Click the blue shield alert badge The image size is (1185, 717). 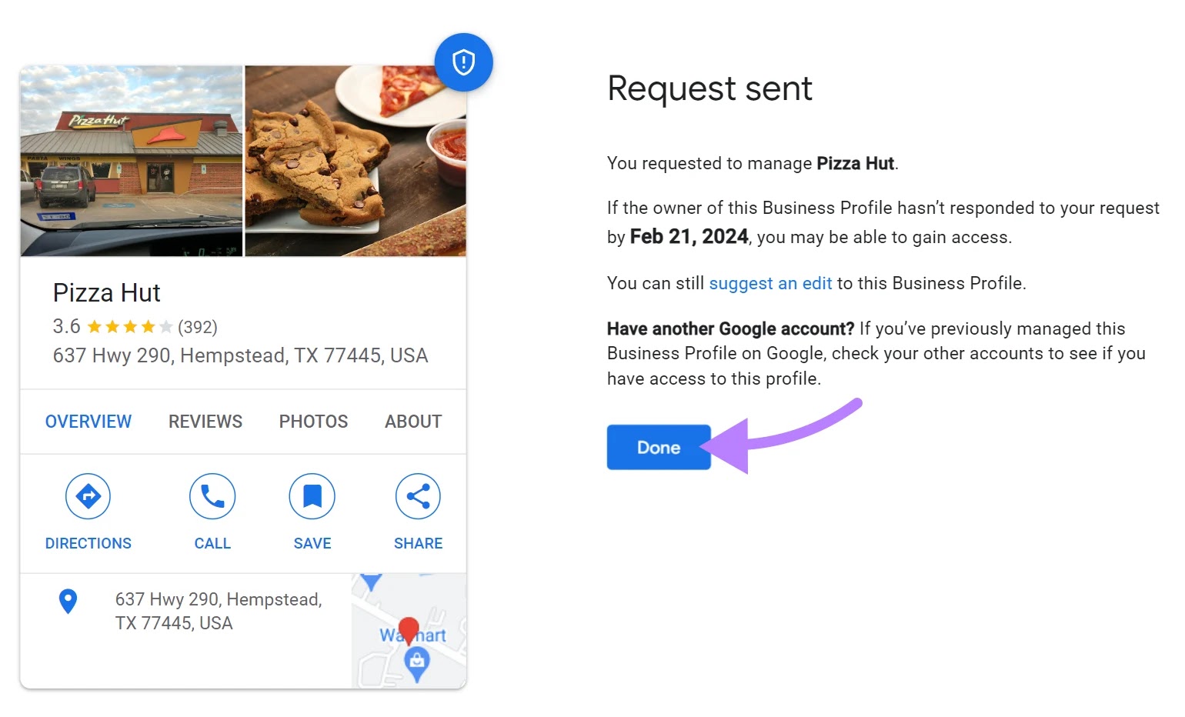[x=463, y=62]
